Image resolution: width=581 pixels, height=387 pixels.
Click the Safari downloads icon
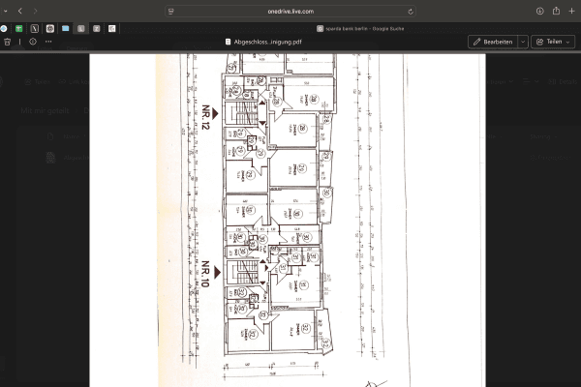click(539, 11)
